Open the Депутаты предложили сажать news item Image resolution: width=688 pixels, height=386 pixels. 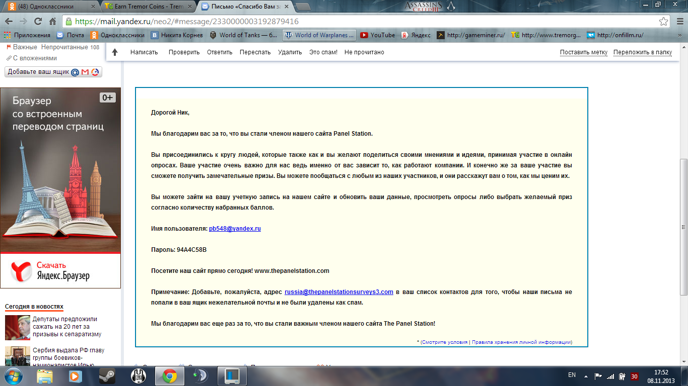pyautogui.click(x=67, y=327)
